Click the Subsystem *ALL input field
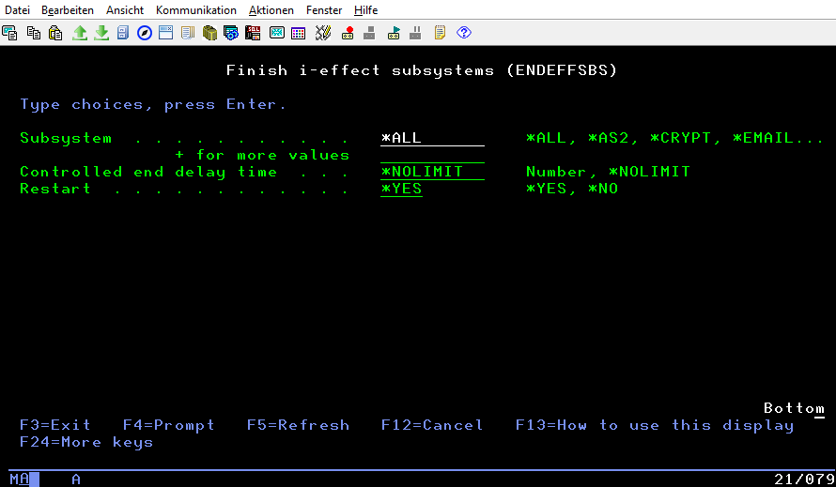Viewport: 836px width, 487px height. tap(432, 138)
